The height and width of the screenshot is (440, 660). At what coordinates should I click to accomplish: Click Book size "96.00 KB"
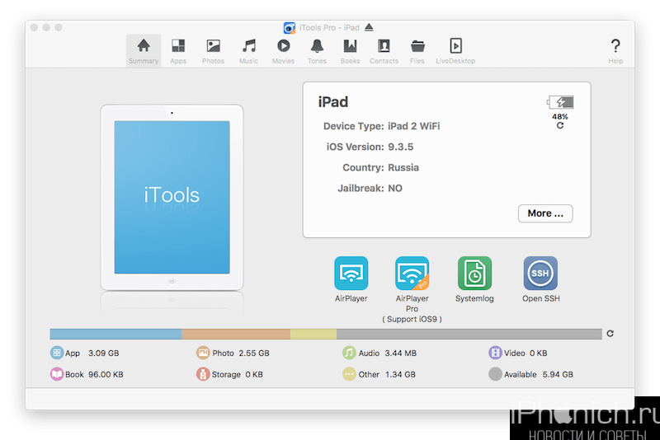coord(106,374)
